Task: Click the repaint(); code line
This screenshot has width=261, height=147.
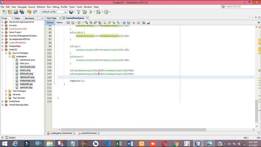Action: point(77,81)
